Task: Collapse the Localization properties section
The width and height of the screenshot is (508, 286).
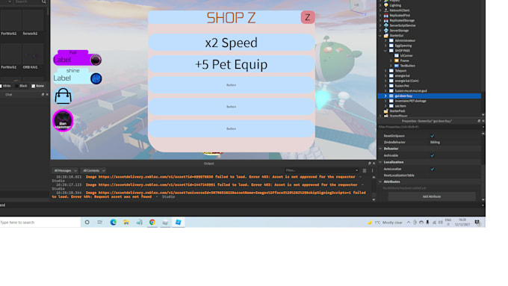Action: click(x=380, y=162)
